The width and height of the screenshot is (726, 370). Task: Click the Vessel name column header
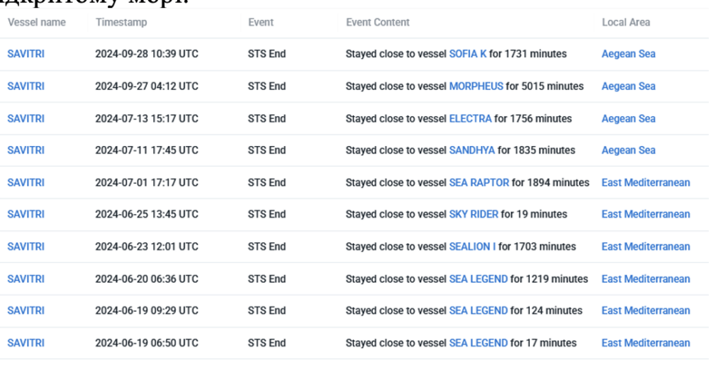37,23
